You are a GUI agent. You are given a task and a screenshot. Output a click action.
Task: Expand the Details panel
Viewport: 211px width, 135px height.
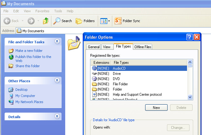click(x=57, y=116)
